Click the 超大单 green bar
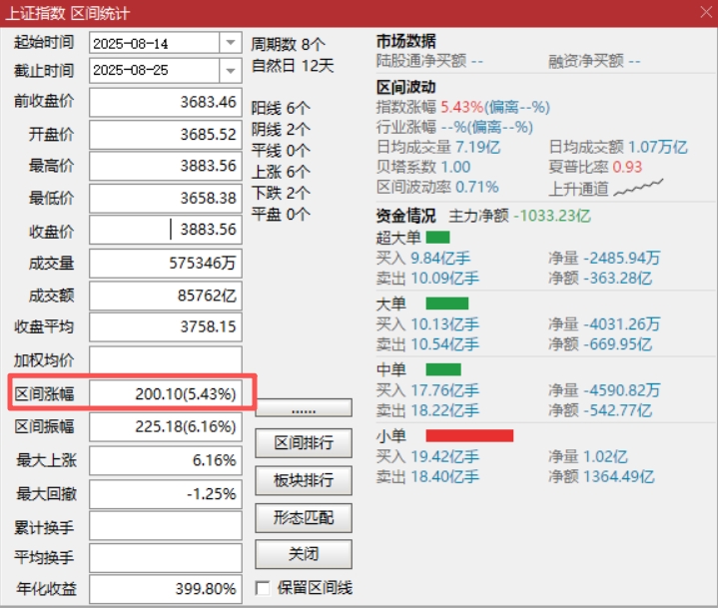This screenshot has width=718, height=608. (437, 238)
